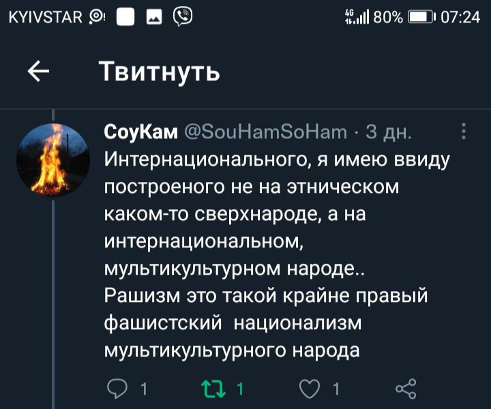Tap the icon beside KYIVSTAR carrier name
491x409 pixels.
click(97, 16)
